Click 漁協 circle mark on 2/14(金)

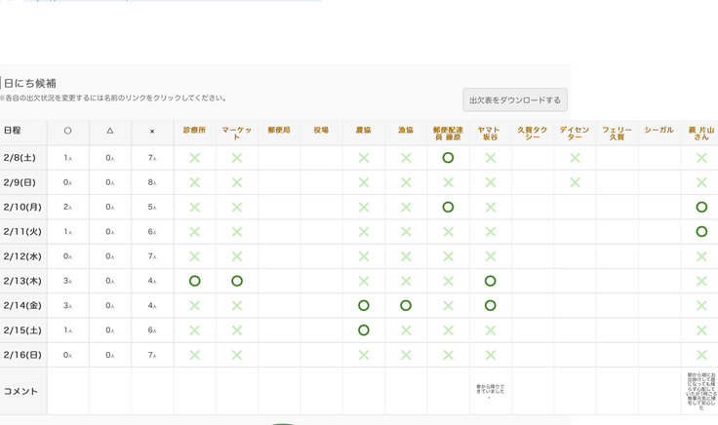[x=406, y=305]
